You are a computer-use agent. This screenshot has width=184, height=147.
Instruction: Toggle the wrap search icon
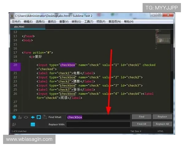pyautogui.click(x=39, y=117)
